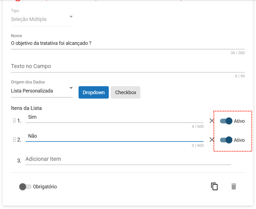256x209 pixels.
Task: Toggle the Ativo switch for 'Sim'
Action: pos(226,121)
